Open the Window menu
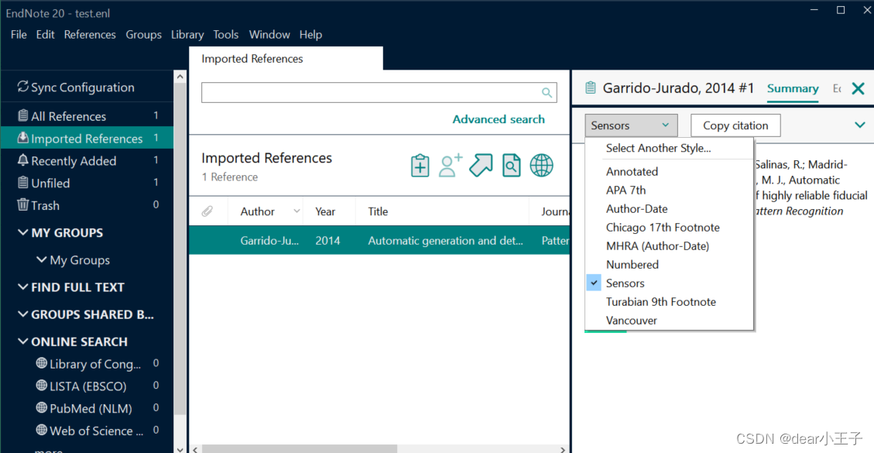The width and height of the screenshot is (874, 453). [269, 35]
